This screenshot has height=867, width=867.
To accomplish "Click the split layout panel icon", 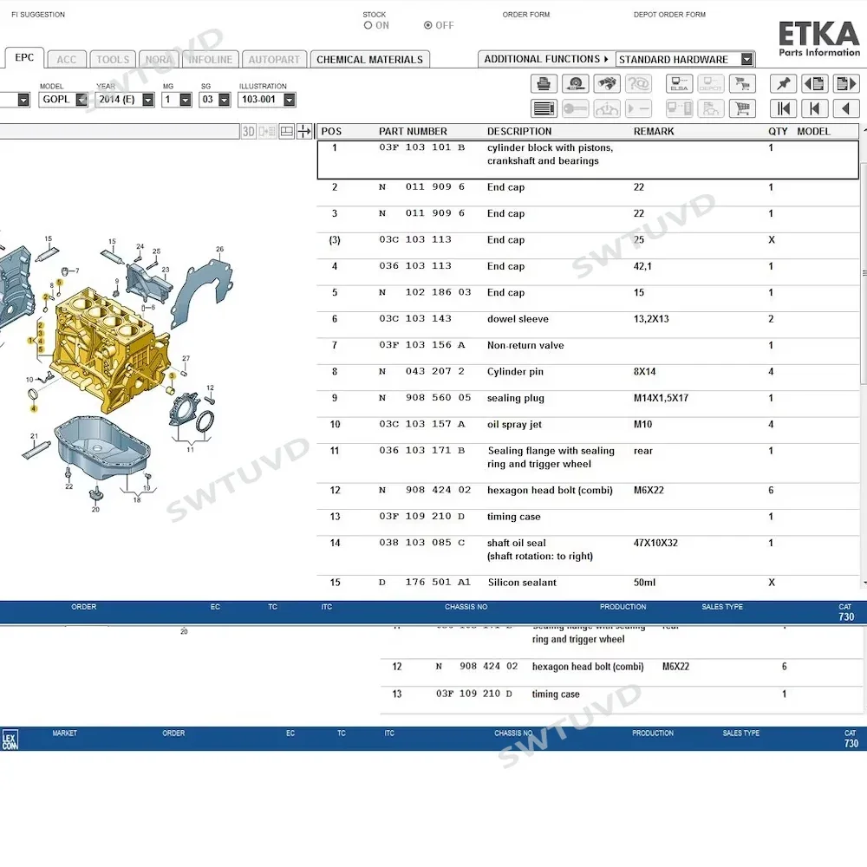I will coord(286,131).
